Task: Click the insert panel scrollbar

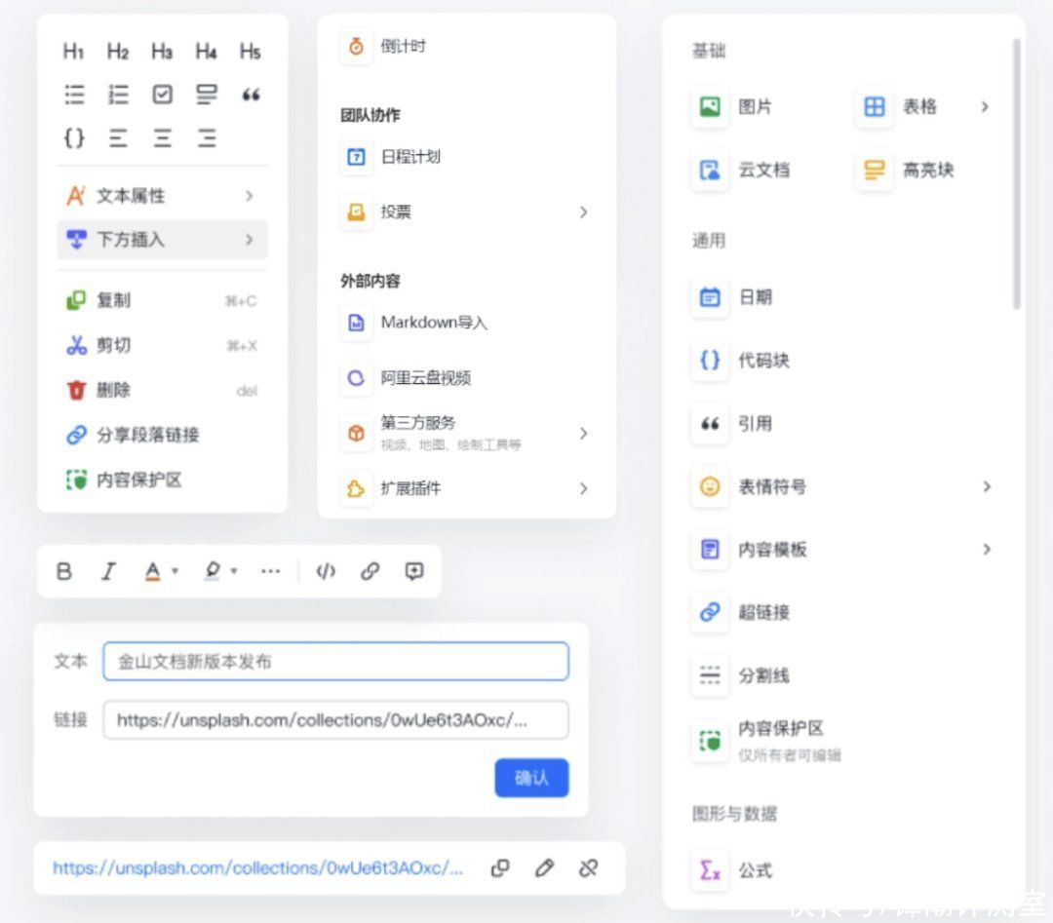Action: (x=1017, y=173)
